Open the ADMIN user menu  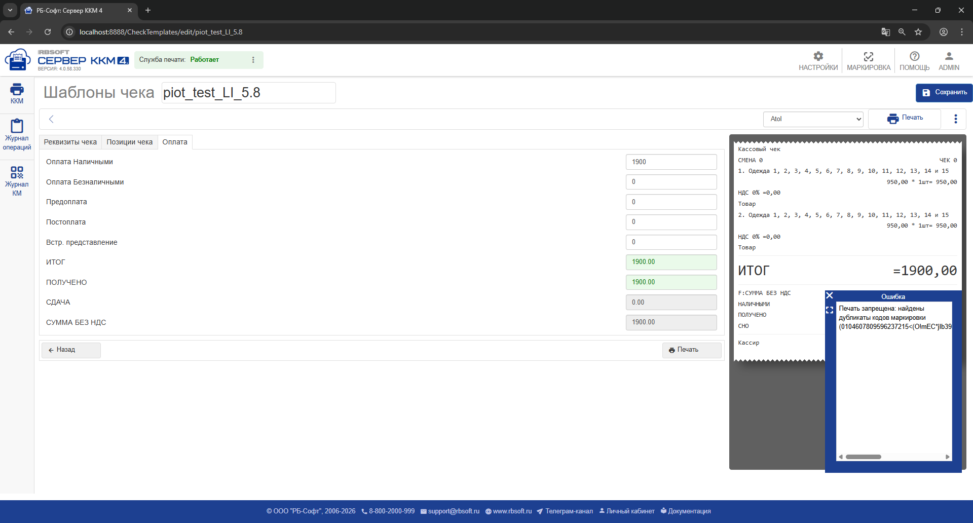click(949, 61)
